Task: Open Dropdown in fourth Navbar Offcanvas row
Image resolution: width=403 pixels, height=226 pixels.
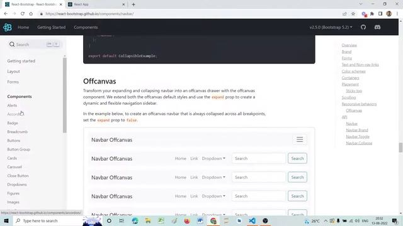Action: [213, 196]
